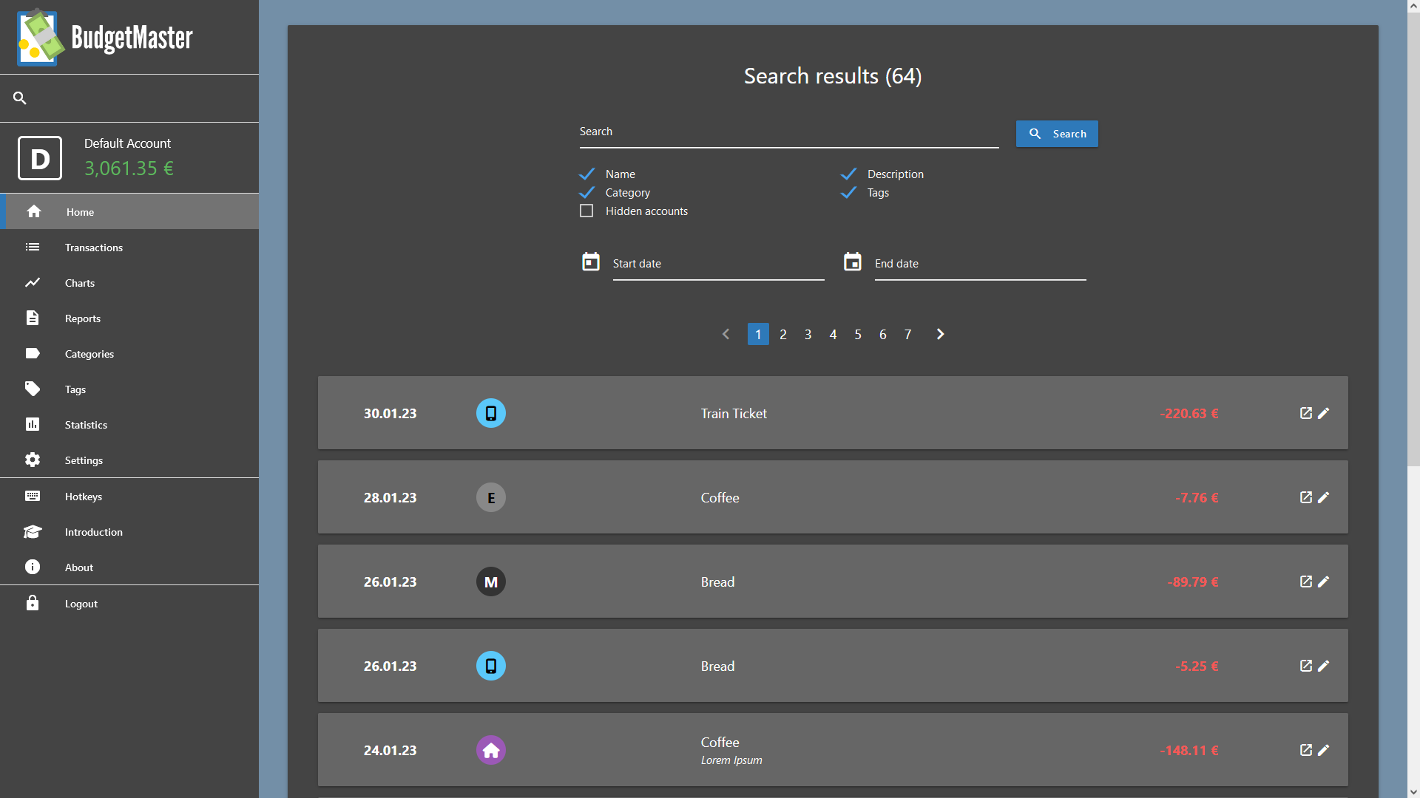Viewport: 1420px width, 798px height.
Task: Open the Reports menu item
Action: (129, 318)
